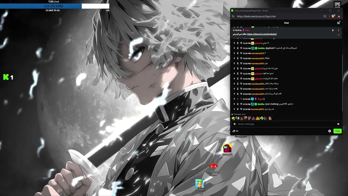
Task: Click hamdanali01 username on the 12:45 PM message
Action: tap(257, 53)
